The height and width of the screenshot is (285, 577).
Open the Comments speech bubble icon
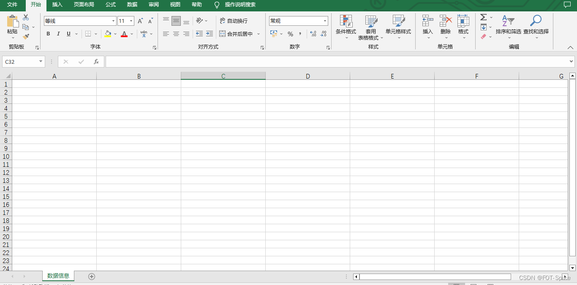(567, 5)
